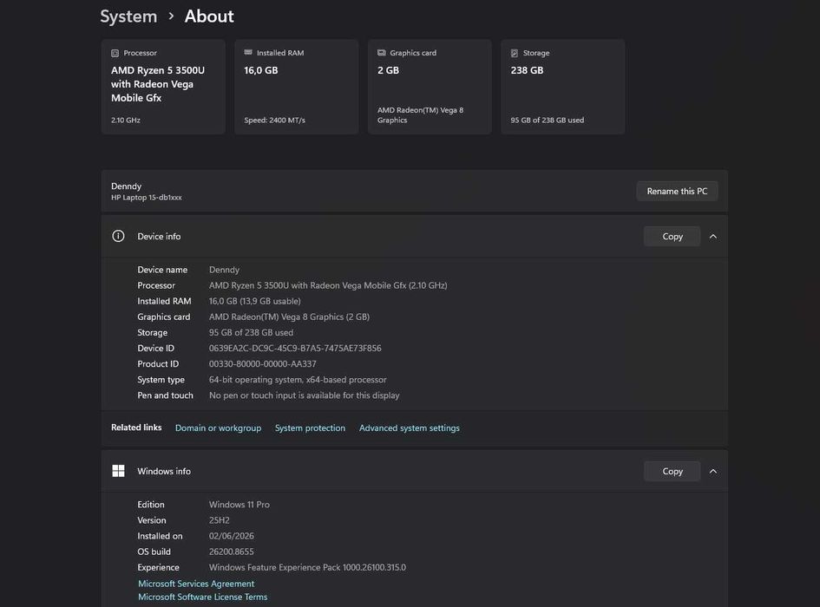Copy the Windows info details
The height and width of the screenshot is (607, 820).
click(672, 471)
